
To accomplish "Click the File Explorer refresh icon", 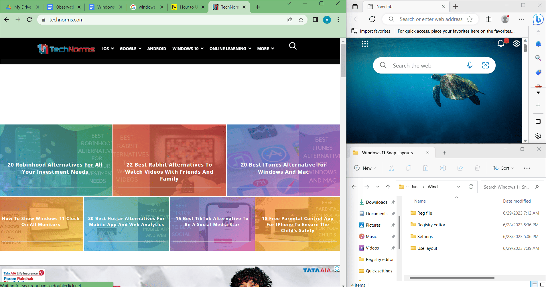I will (x=471, y=187).
